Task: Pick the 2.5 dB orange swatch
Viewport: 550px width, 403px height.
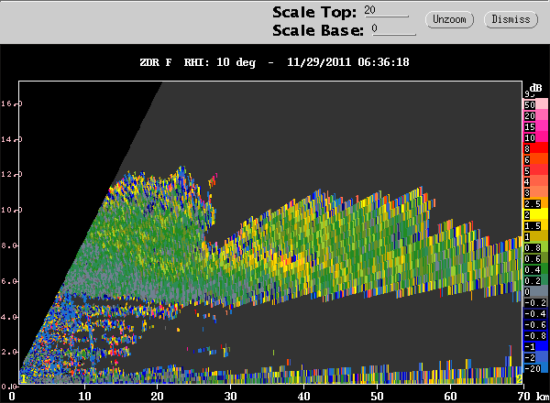Action: pos(535,203)
